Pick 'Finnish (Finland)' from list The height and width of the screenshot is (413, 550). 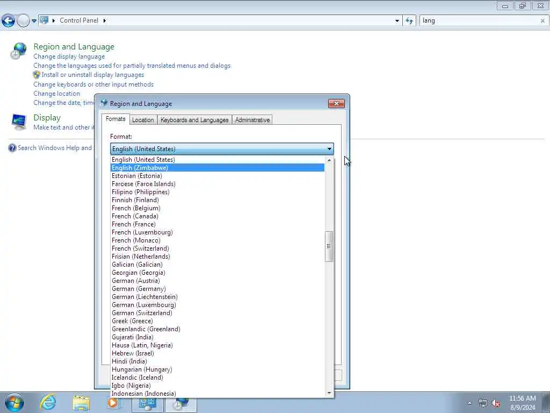[218, 200]
